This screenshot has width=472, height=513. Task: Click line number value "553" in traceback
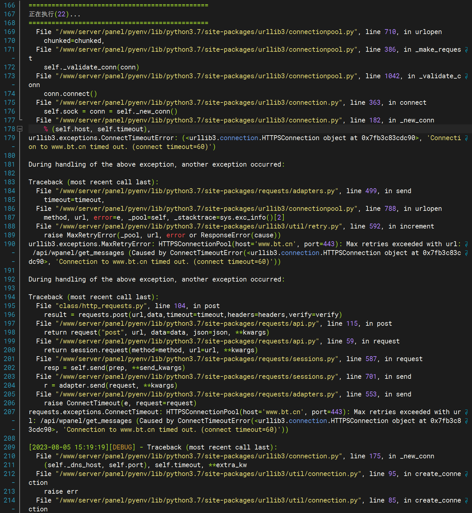[371, 394]
